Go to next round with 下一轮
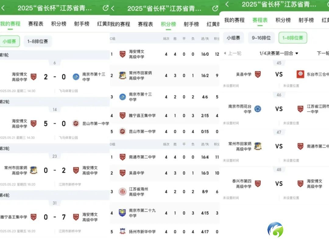 click(x=323, y=53)
